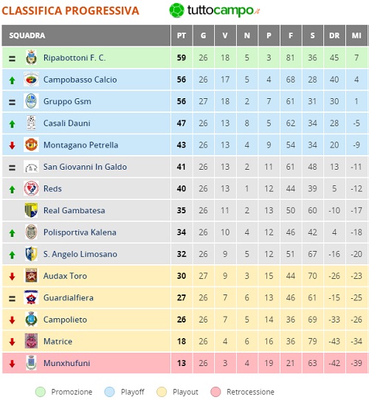Click the green up arrow beside Casali Dauni
Viewport: 369px width, 400px height.
click(x=12, y=124)
